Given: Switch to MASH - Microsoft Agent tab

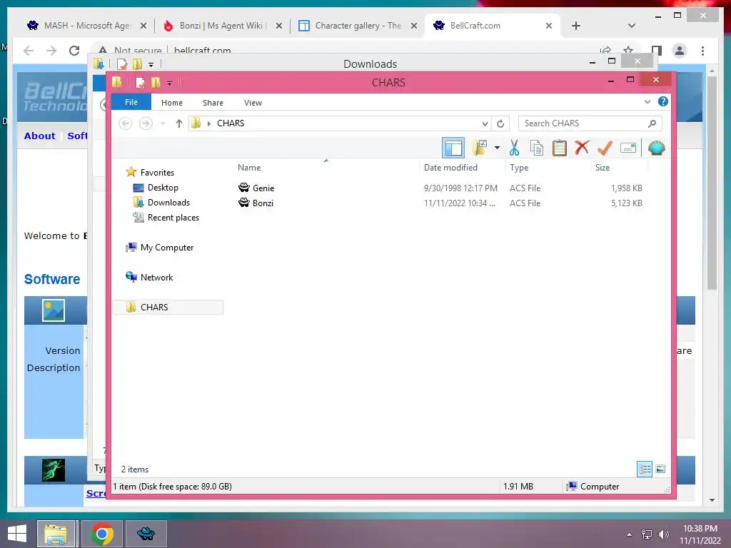Looking at the screenshot, I should (86, 26).
